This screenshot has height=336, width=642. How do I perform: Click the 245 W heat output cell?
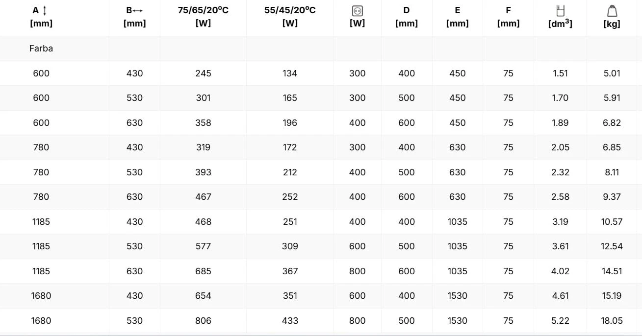pyautogui.click(x=203, y=73)
